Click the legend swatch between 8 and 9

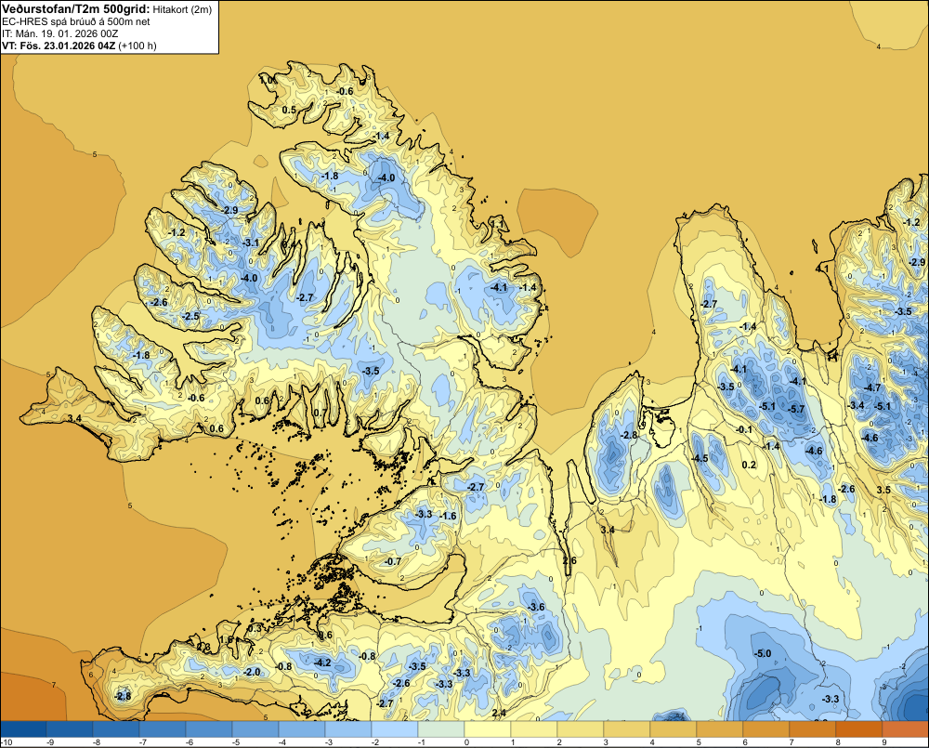pos(859,728)
